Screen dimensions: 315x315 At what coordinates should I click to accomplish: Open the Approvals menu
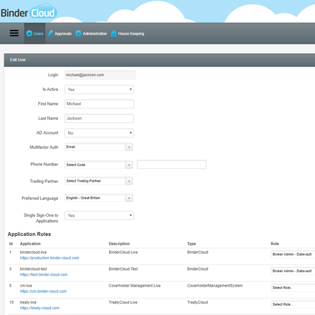(x=59, y=33)
